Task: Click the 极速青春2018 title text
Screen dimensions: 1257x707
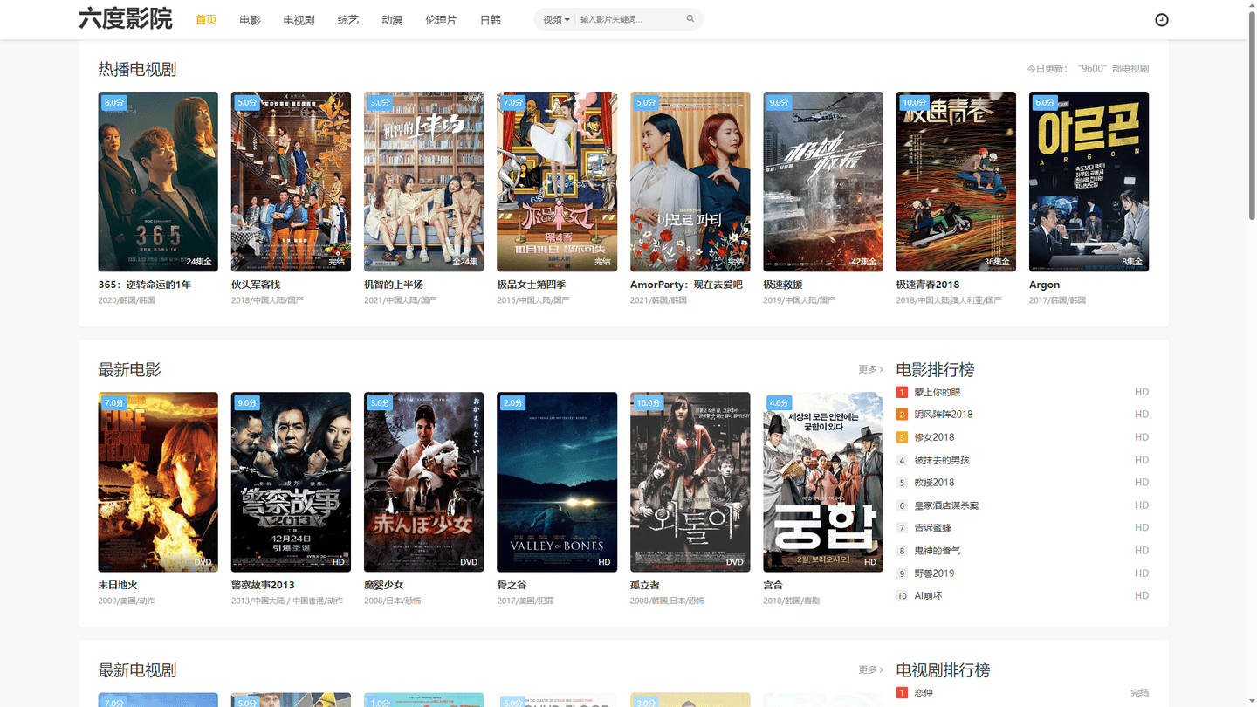Action: [x=928, y=285]
